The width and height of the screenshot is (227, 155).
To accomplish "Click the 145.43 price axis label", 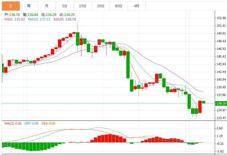I will (x=221, y=56).
